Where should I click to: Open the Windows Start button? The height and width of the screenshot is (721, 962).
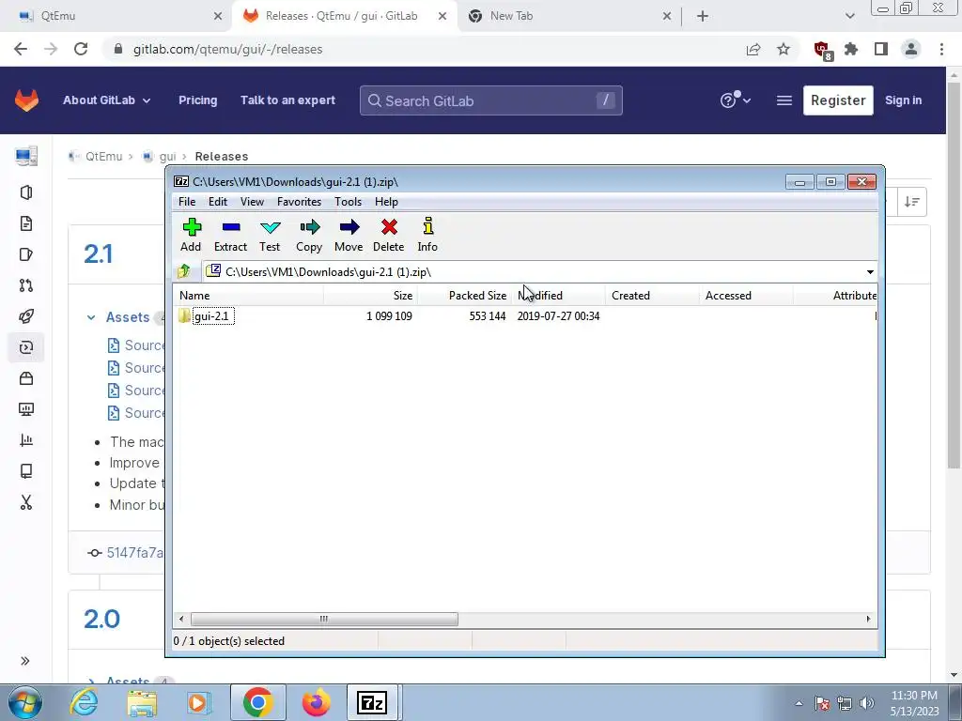25,702
